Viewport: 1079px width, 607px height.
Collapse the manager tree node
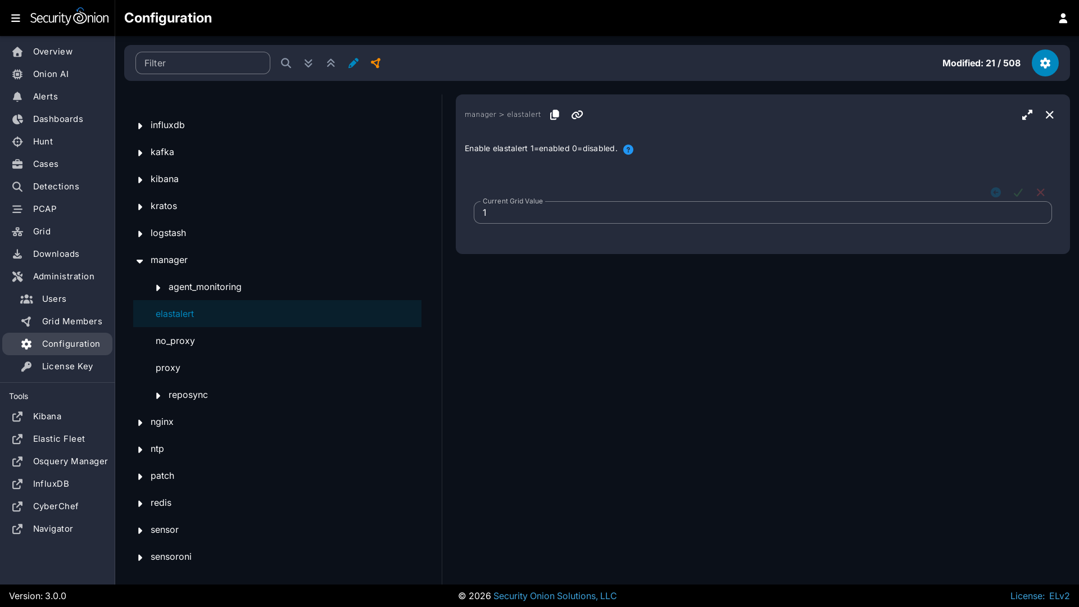(x=140, y=261)
